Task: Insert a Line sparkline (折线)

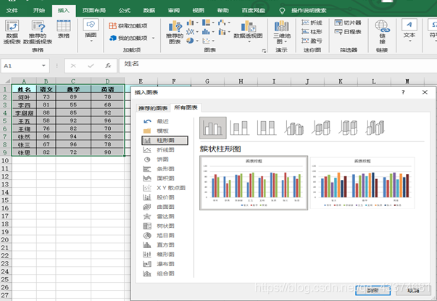Action: [312, 22]
